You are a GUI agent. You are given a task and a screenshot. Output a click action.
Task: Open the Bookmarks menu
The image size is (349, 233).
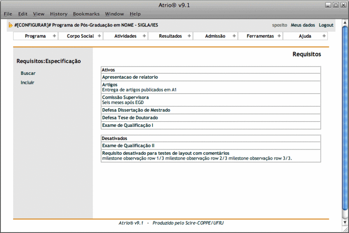pyautogui.click(x=86, y=14)
